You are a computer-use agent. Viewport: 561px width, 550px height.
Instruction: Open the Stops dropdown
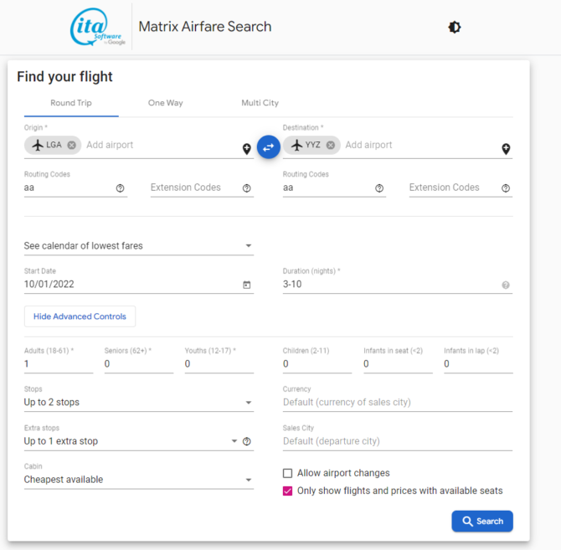[139, 403]
